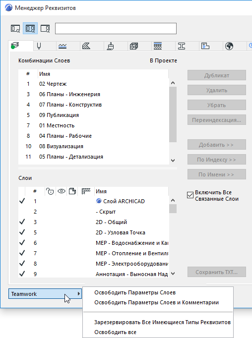
Task: Select combination 02 Чертеж
Action: tap(93, 84)
